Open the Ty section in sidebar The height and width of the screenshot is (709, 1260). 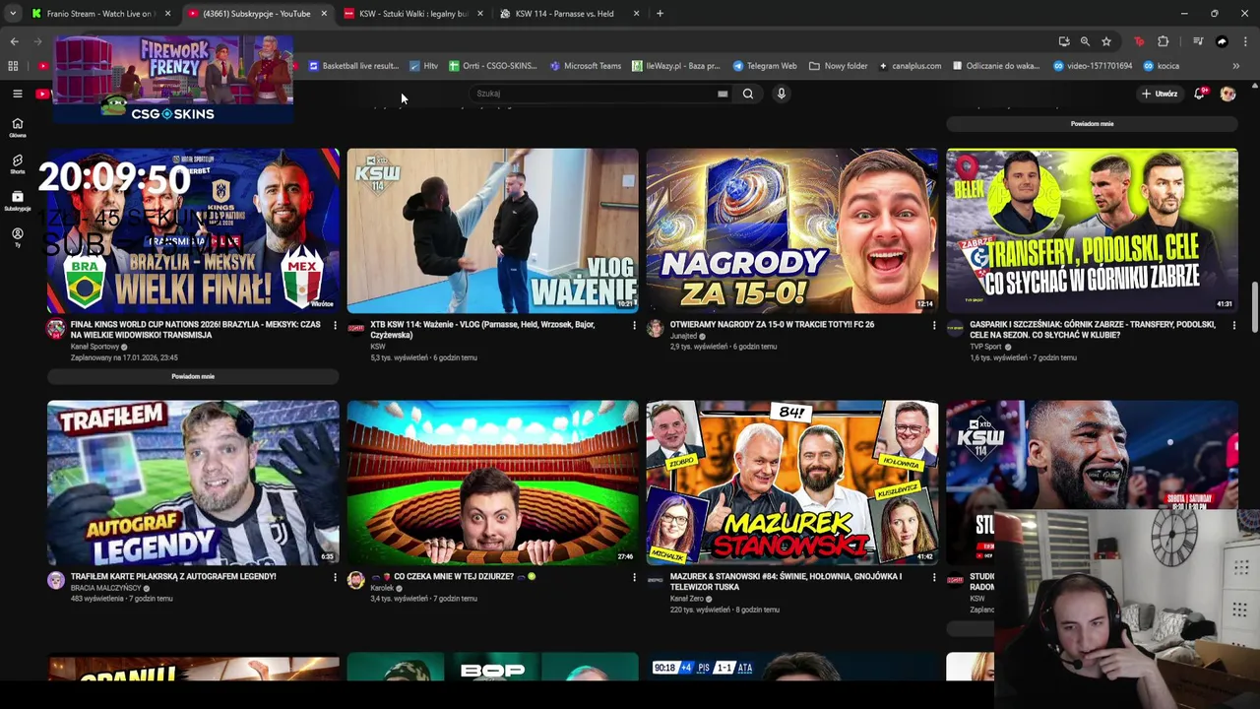coord(17,236)
